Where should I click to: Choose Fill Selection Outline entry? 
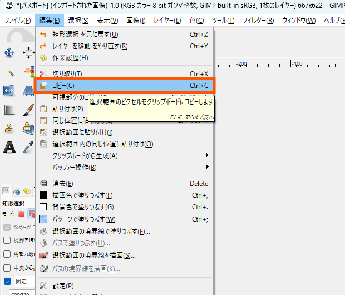[124, 232]
